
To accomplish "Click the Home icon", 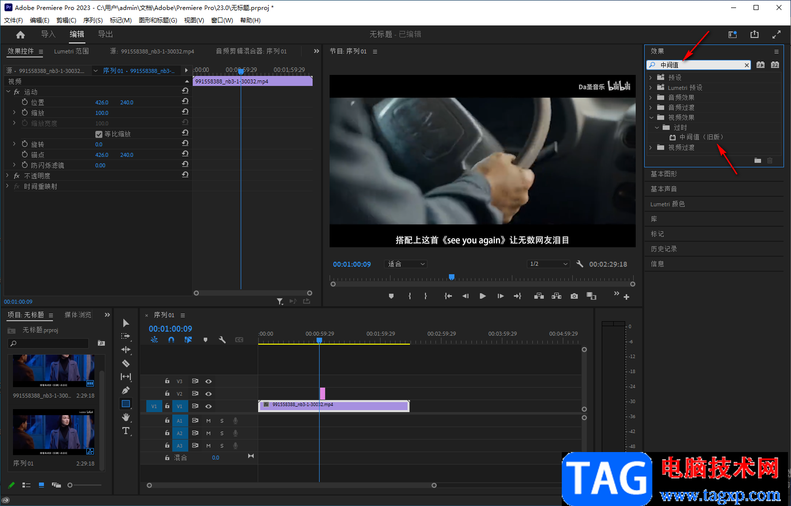I will (x=20, y=34).
